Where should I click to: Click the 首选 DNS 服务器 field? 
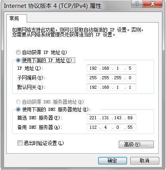coord(111,118)
